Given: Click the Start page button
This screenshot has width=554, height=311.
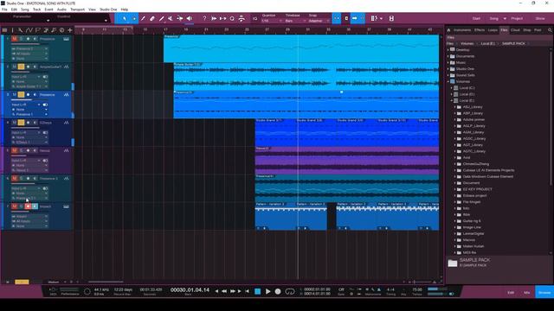Looking at the screenshot, I should point(476,18).
